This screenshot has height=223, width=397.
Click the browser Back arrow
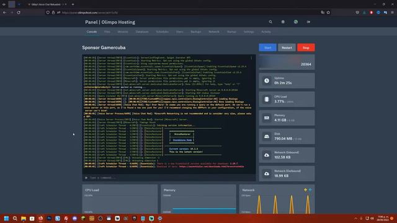[x=4, y=12]
